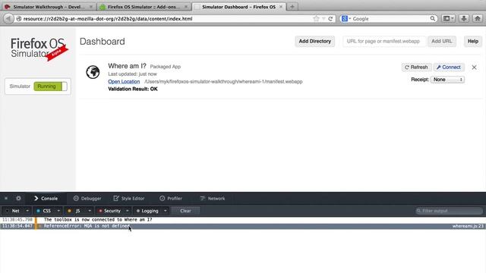Toggle the Logging filter button
The image size is (486, 273).
coord(147,211)
